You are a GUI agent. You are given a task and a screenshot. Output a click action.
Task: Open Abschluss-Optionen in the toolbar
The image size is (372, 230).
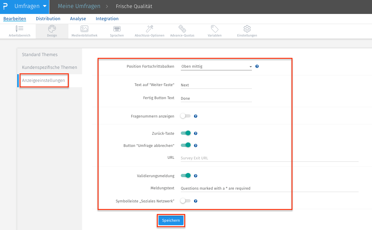point(149,31)
